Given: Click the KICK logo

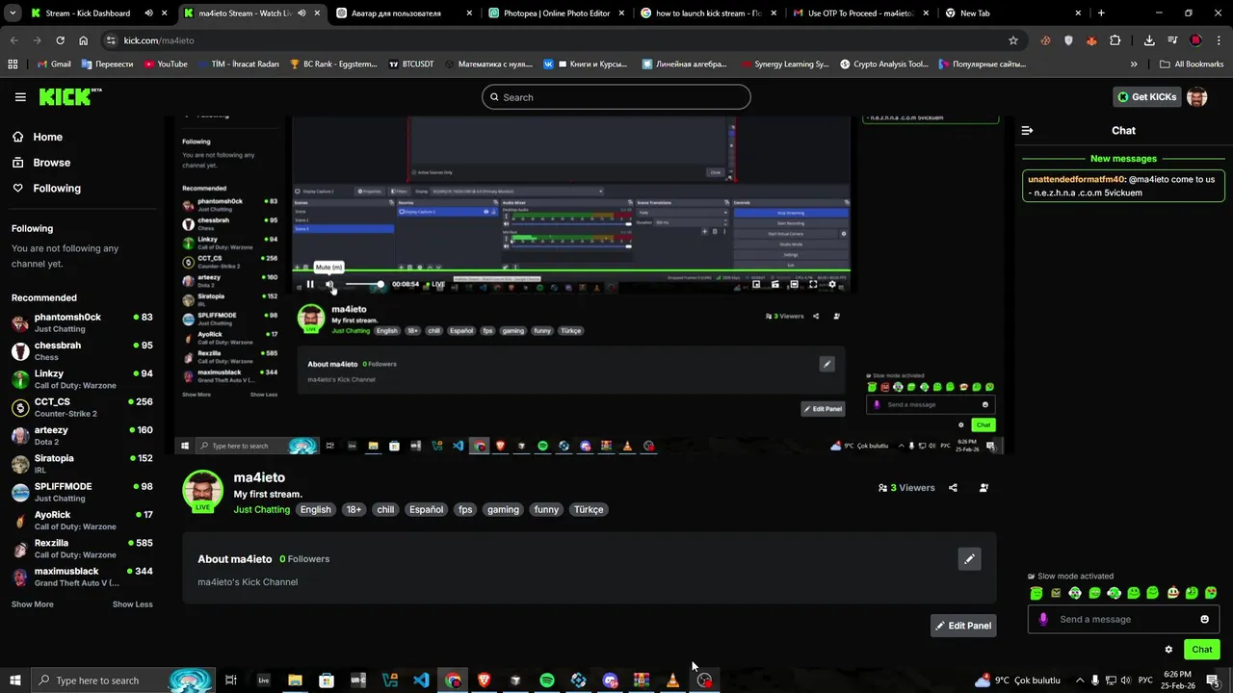Looking at the screenshot, I should pyautogui.click(x=69, y=96).
